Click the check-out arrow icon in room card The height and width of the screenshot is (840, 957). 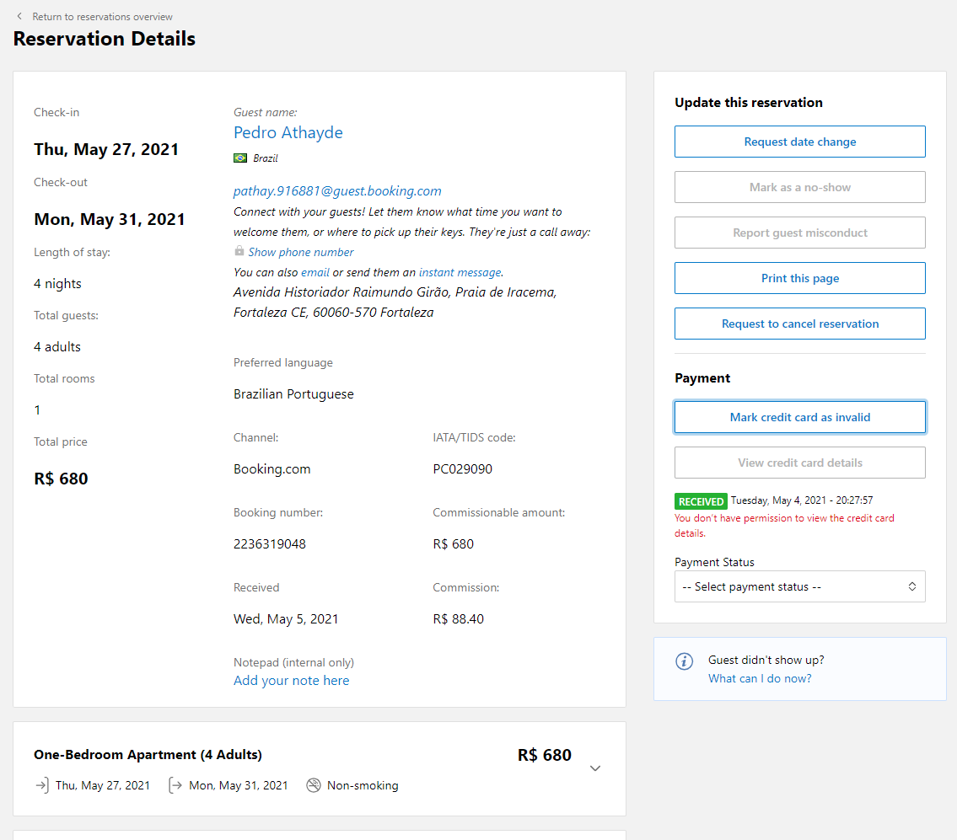tap(175, 785)
